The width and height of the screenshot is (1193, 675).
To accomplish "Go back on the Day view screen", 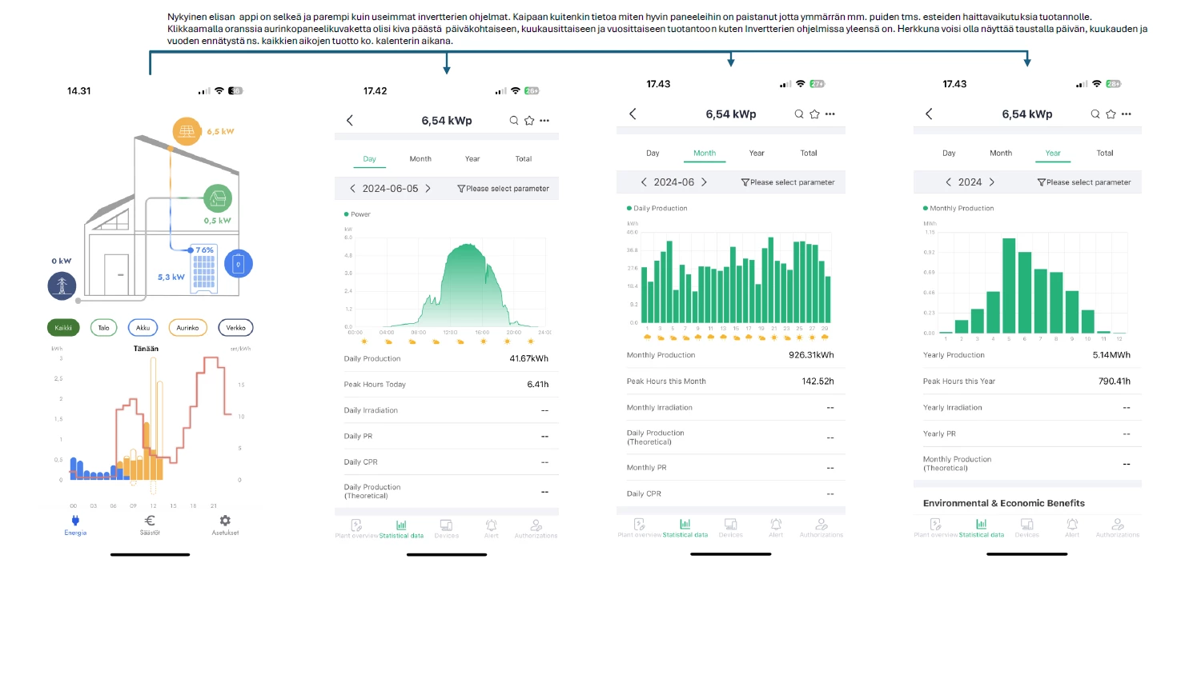I will click(349, 121).
